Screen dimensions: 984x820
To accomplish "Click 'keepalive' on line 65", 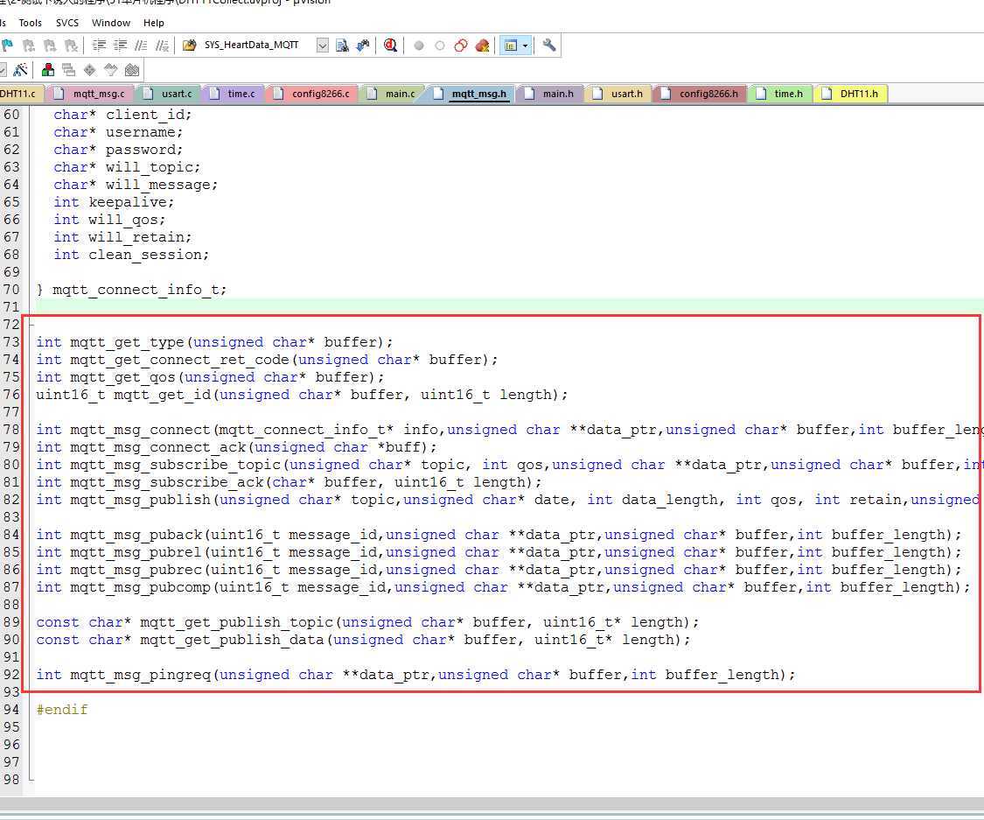I will [x=128, y=202].
